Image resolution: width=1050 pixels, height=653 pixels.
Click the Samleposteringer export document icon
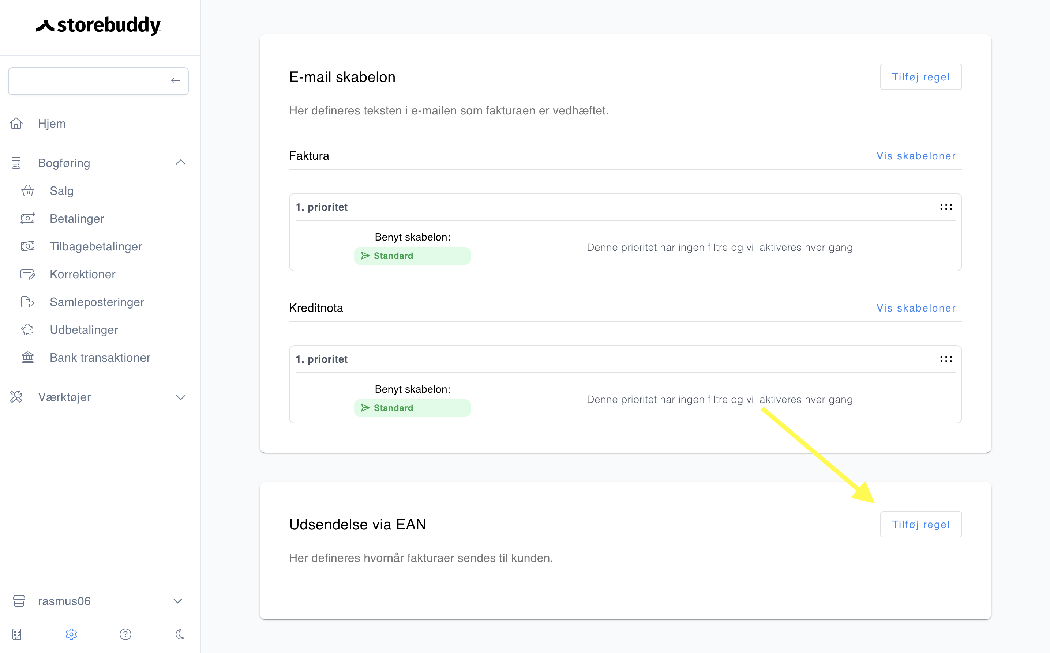pyautogui.click(x=28, y=301)
